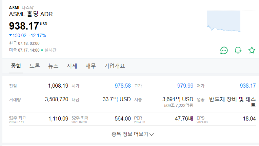
Task: Click the low price value in 저가 row
Action: pos(248,86)
